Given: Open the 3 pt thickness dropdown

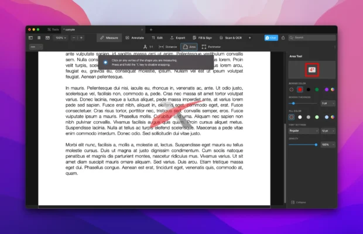Looking at the screenshot, I should [x=328, y=104].
